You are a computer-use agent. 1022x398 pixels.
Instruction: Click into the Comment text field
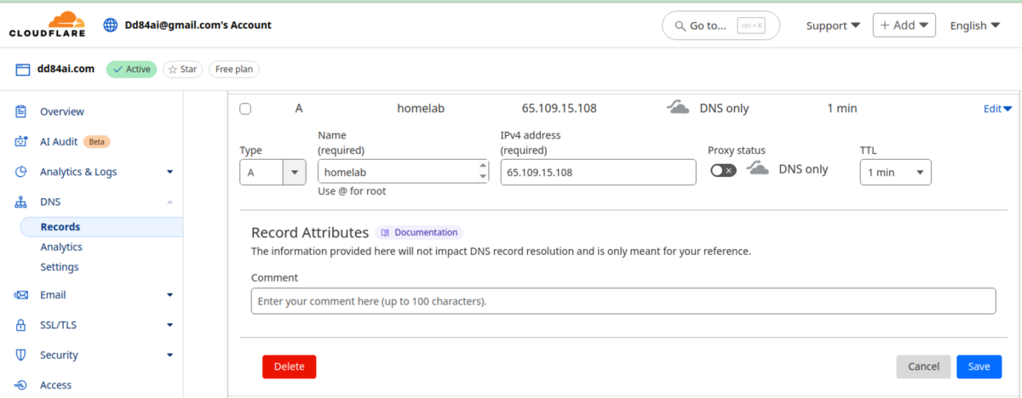tap(623, 301)
